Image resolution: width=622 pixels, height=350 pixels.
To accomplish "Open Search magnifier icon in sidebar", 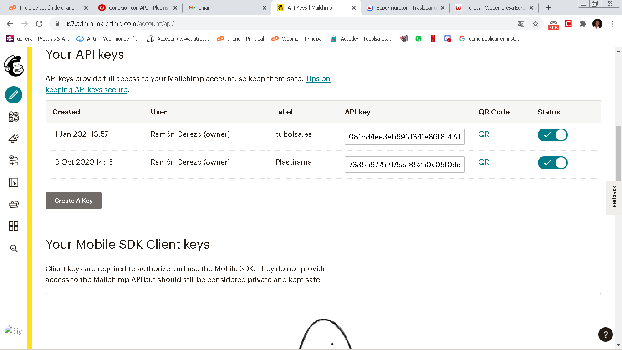I will click(14, 248).
